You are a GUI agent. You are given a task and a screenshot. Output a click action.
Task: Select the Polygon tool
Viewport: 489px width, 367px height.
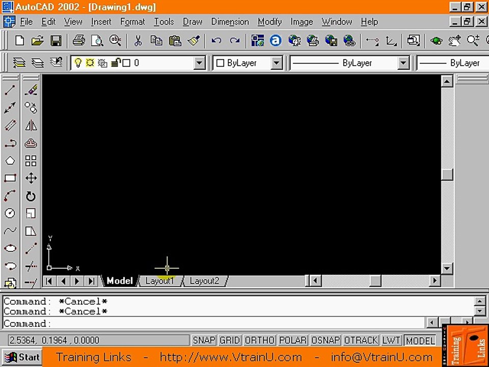[10, 161]
